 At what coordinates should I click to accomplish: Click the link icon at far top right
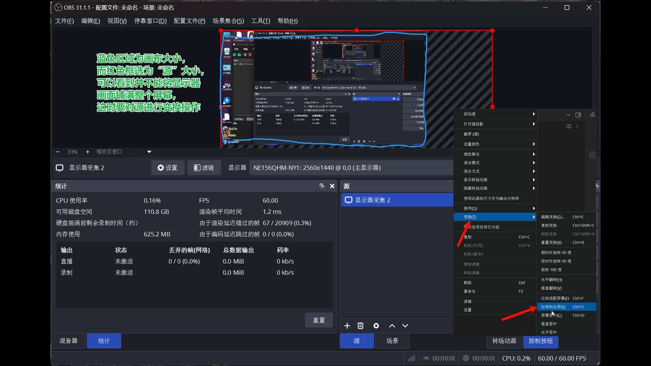(593, 115)
